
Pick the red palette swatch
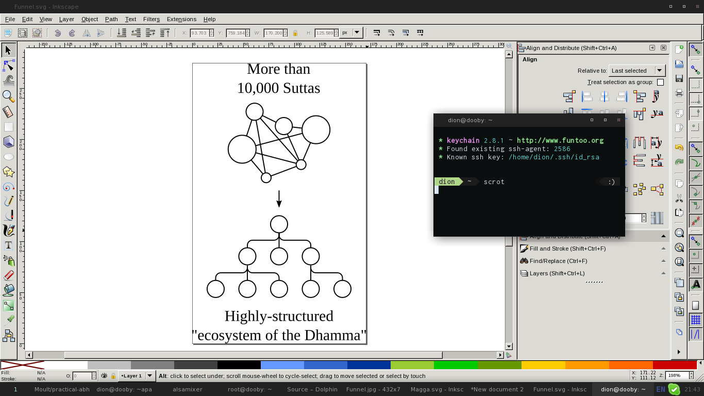coord(674,365)
